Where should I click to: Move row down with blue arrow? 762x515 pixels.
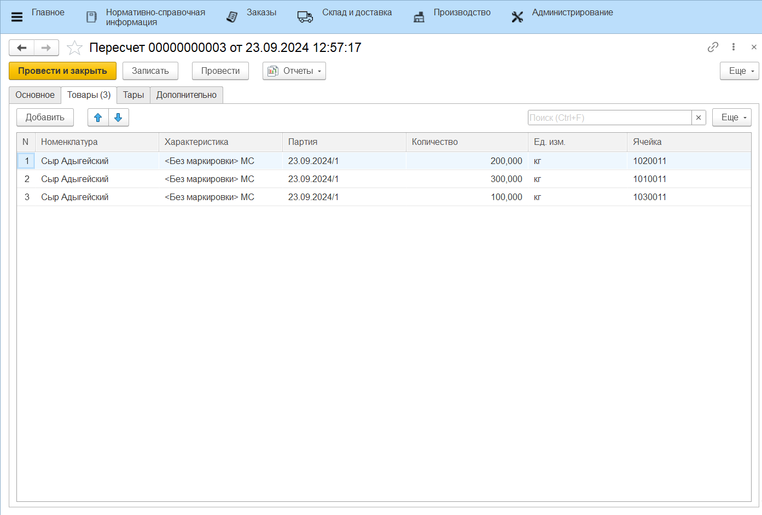point(118,118)
